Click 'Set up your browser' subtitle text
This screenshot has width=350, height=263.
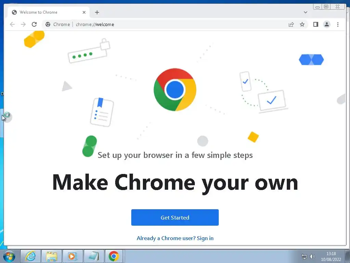pos(175,155)
